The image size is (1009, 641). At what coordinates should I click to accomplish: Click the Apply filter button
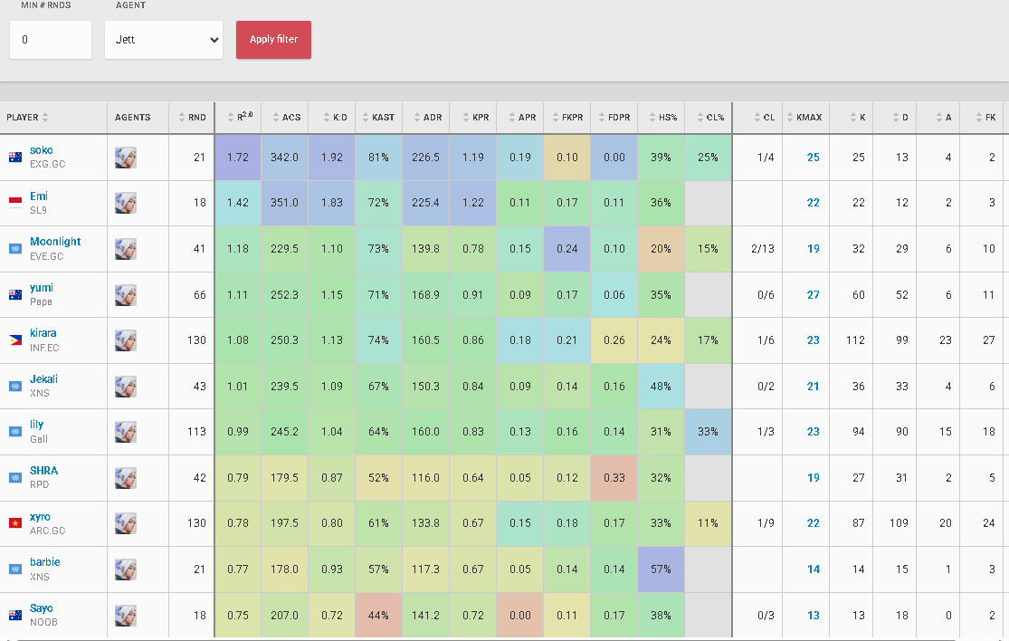pos(273,39)
